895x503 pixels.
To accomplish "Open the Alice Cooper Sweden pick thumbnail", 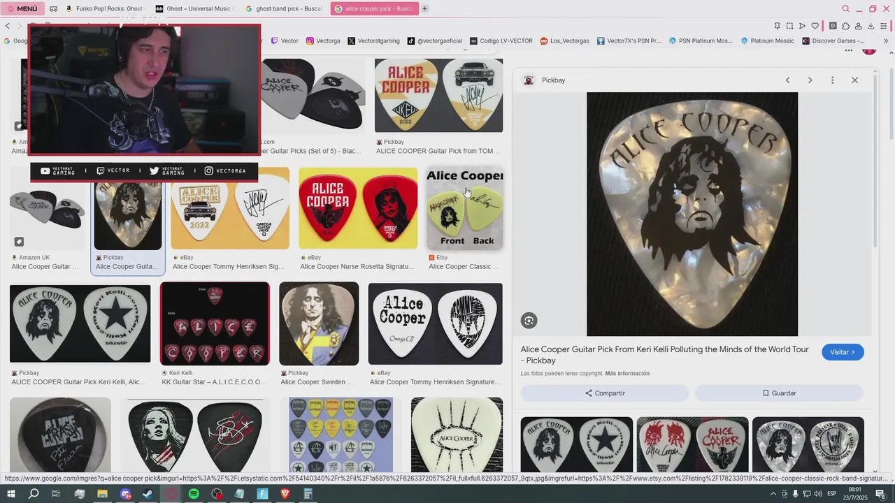I will pyautogui.click(x=319, y=323).
